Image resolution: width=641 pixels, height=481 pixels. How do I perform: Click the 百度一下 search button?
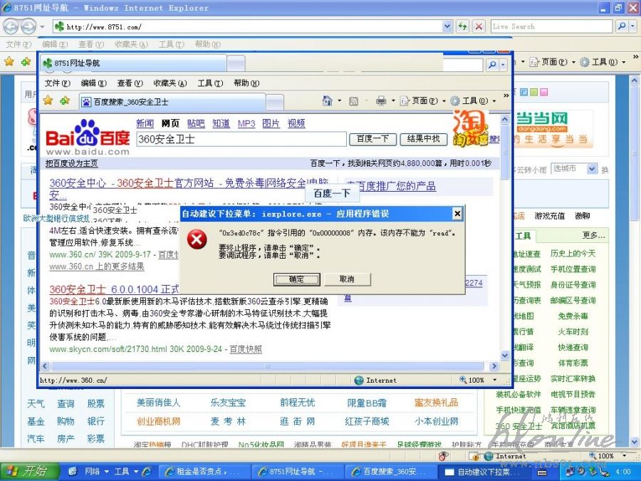click(373, 139)
